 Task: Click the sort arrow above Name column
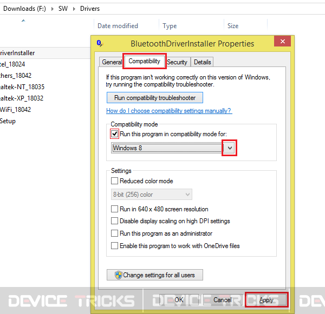coord(23,21)
